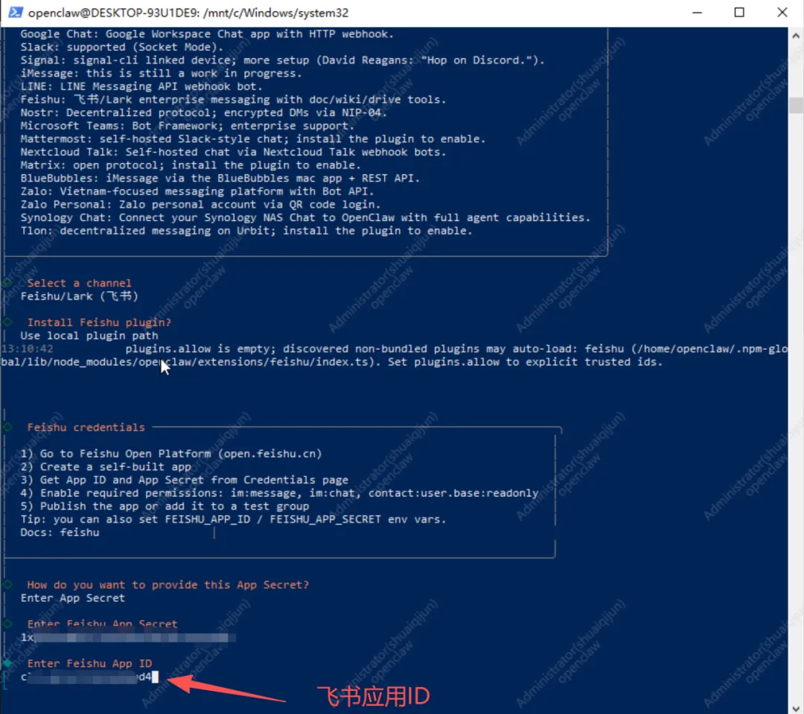804x714 pixels.
Task: Click the 'Enter Feishu App ID' prompt
Action: [89, 663]
